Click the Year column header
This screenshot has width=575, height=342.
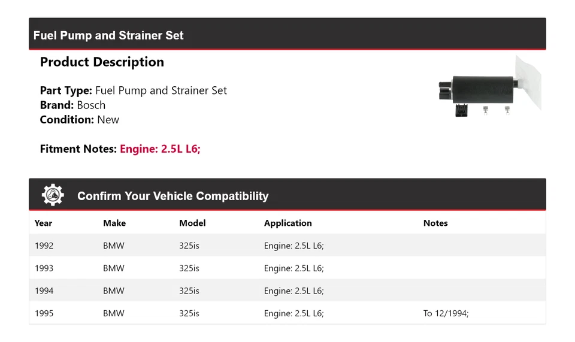(x=43, y=223)
